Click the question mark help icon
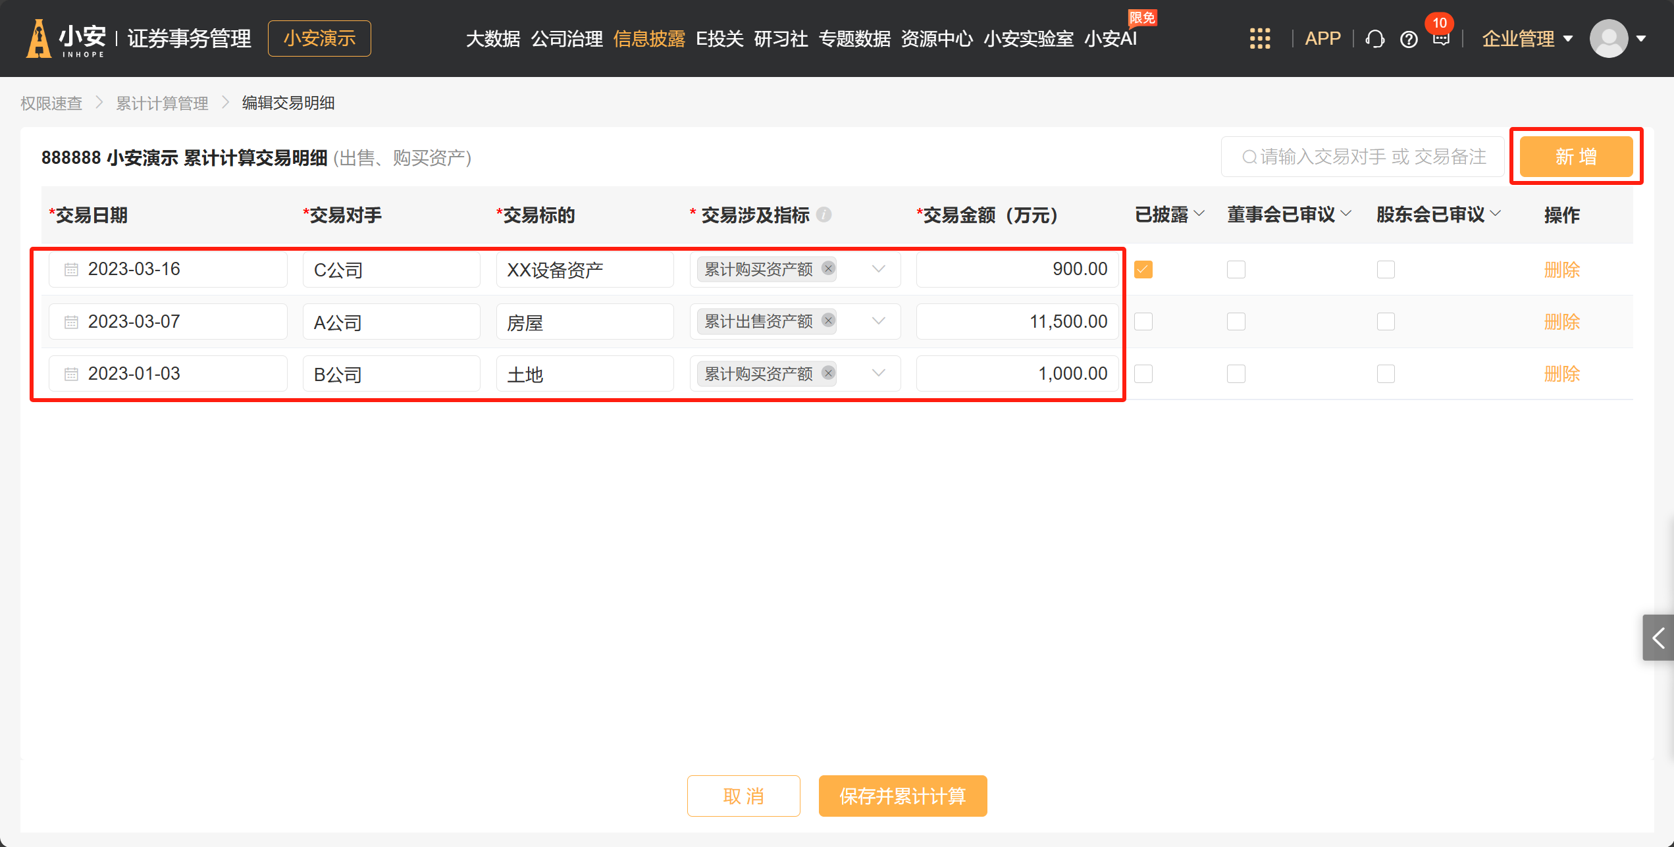The image size is (1674, 847). pyautogui.click(x=1409, y=39)
